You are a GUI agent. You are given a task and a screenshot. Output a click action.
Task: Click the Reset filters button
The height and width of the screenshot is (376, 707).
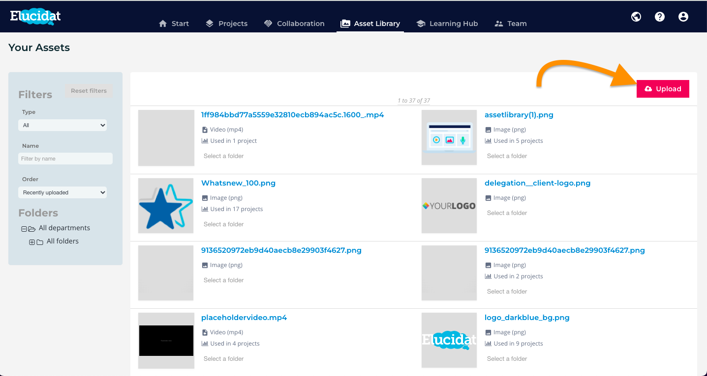[x=89, y=91]
